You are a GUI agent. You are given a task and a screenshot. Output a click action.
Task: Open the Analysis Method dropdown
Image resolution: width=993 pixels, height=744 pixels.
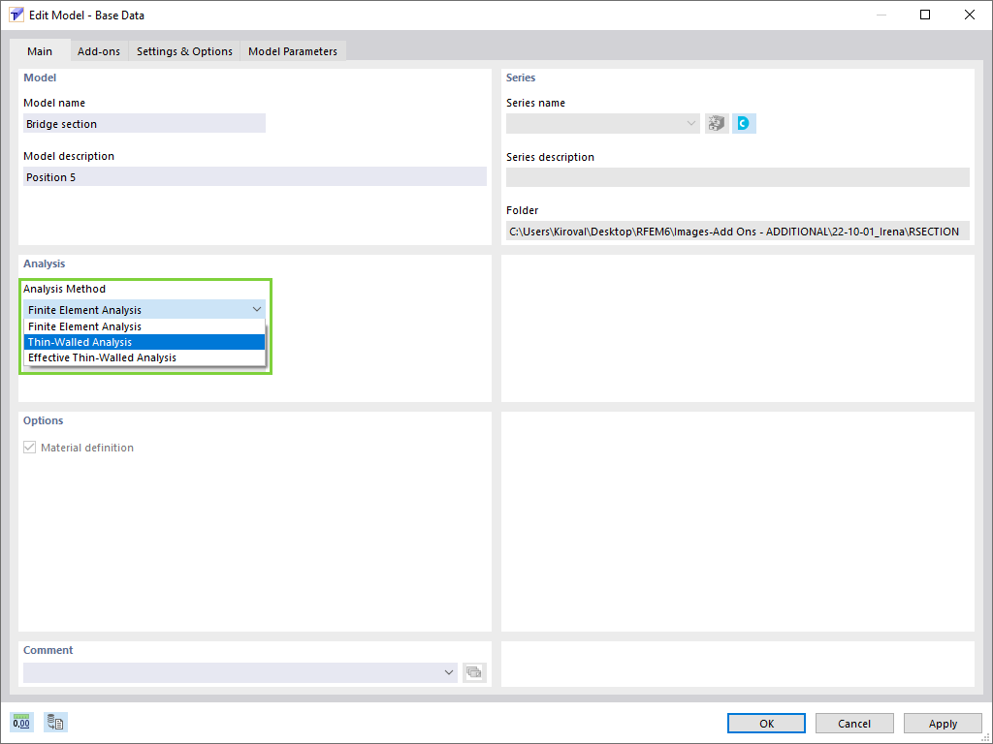(x=257, y=308)
